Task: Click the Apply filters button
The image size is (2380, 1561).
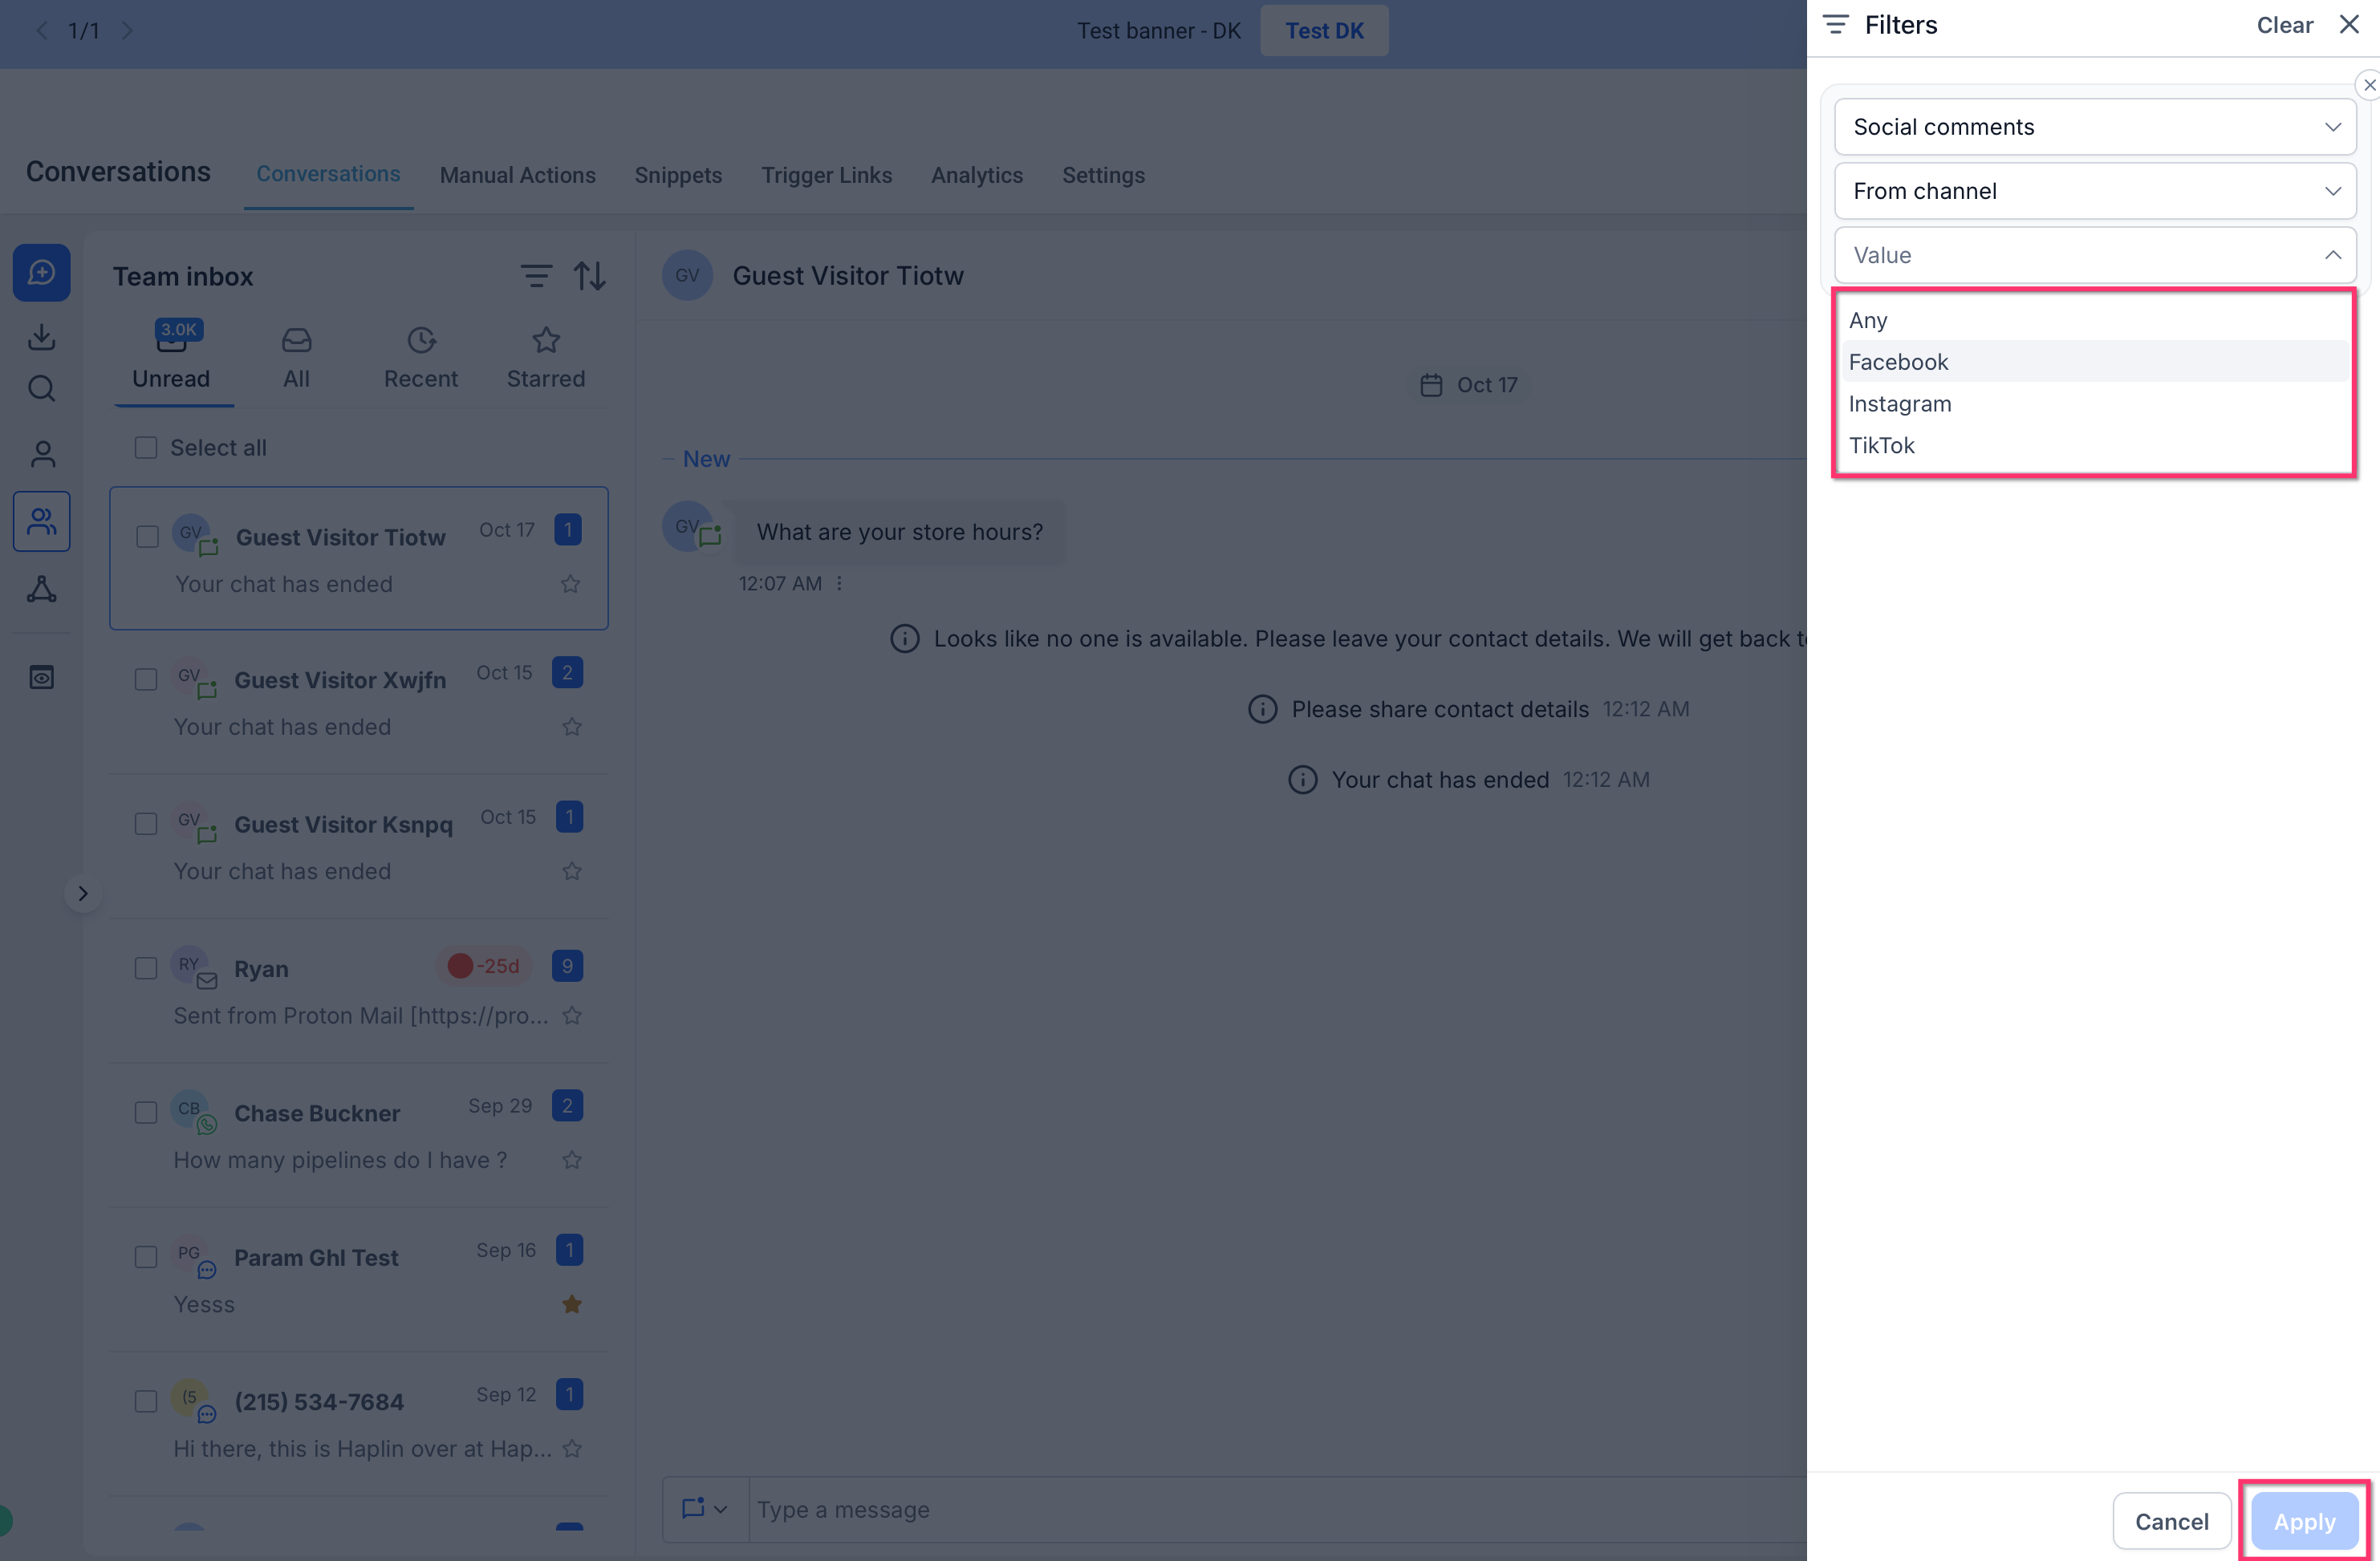Action: (2304, 1522)
